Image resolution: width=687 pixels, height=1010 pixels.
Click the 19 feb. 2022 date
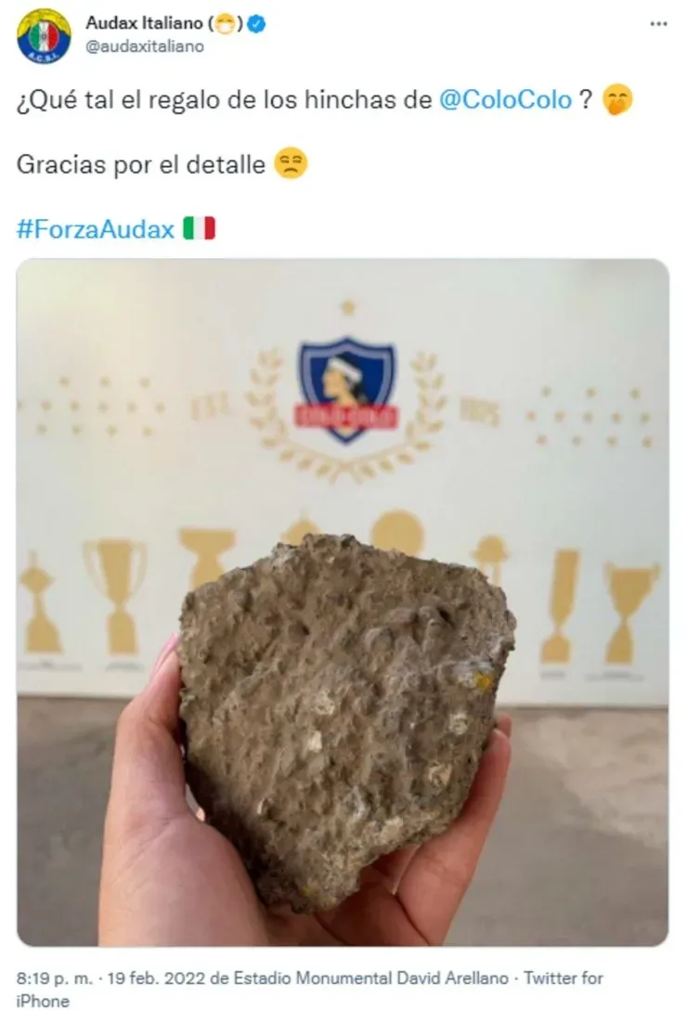tap(159, 978)
